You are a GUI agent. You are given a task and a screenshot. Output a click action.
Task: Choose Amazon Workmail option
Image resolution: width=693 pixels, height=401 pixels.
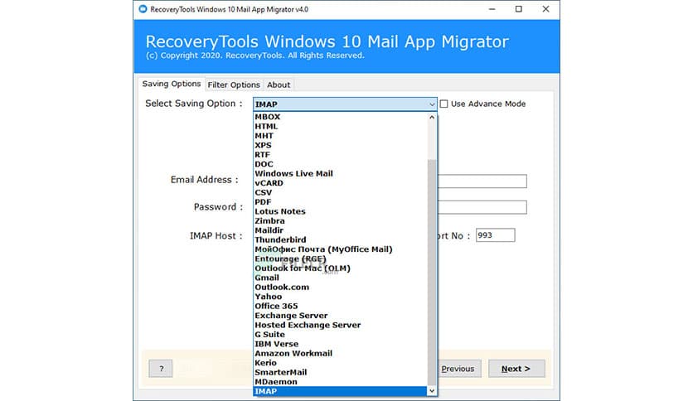point(341,353)
